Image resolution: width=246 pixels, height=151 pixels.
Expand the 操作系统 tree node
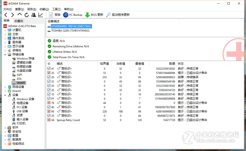[x=5, y=38]
